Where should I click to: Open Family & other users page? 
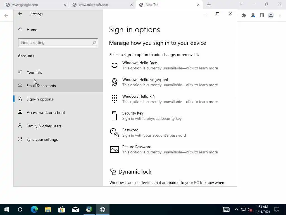[x=58, y=126]
